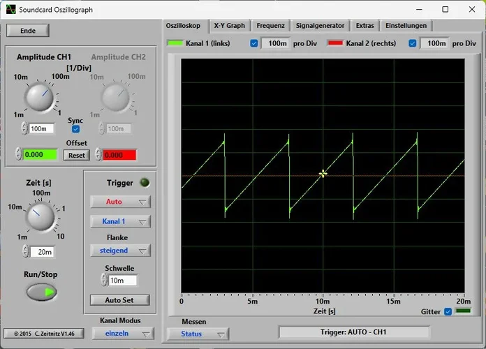Toggle the Sync checkbox
The height and width of the screenshot is (349, 486).
(76, 129)
